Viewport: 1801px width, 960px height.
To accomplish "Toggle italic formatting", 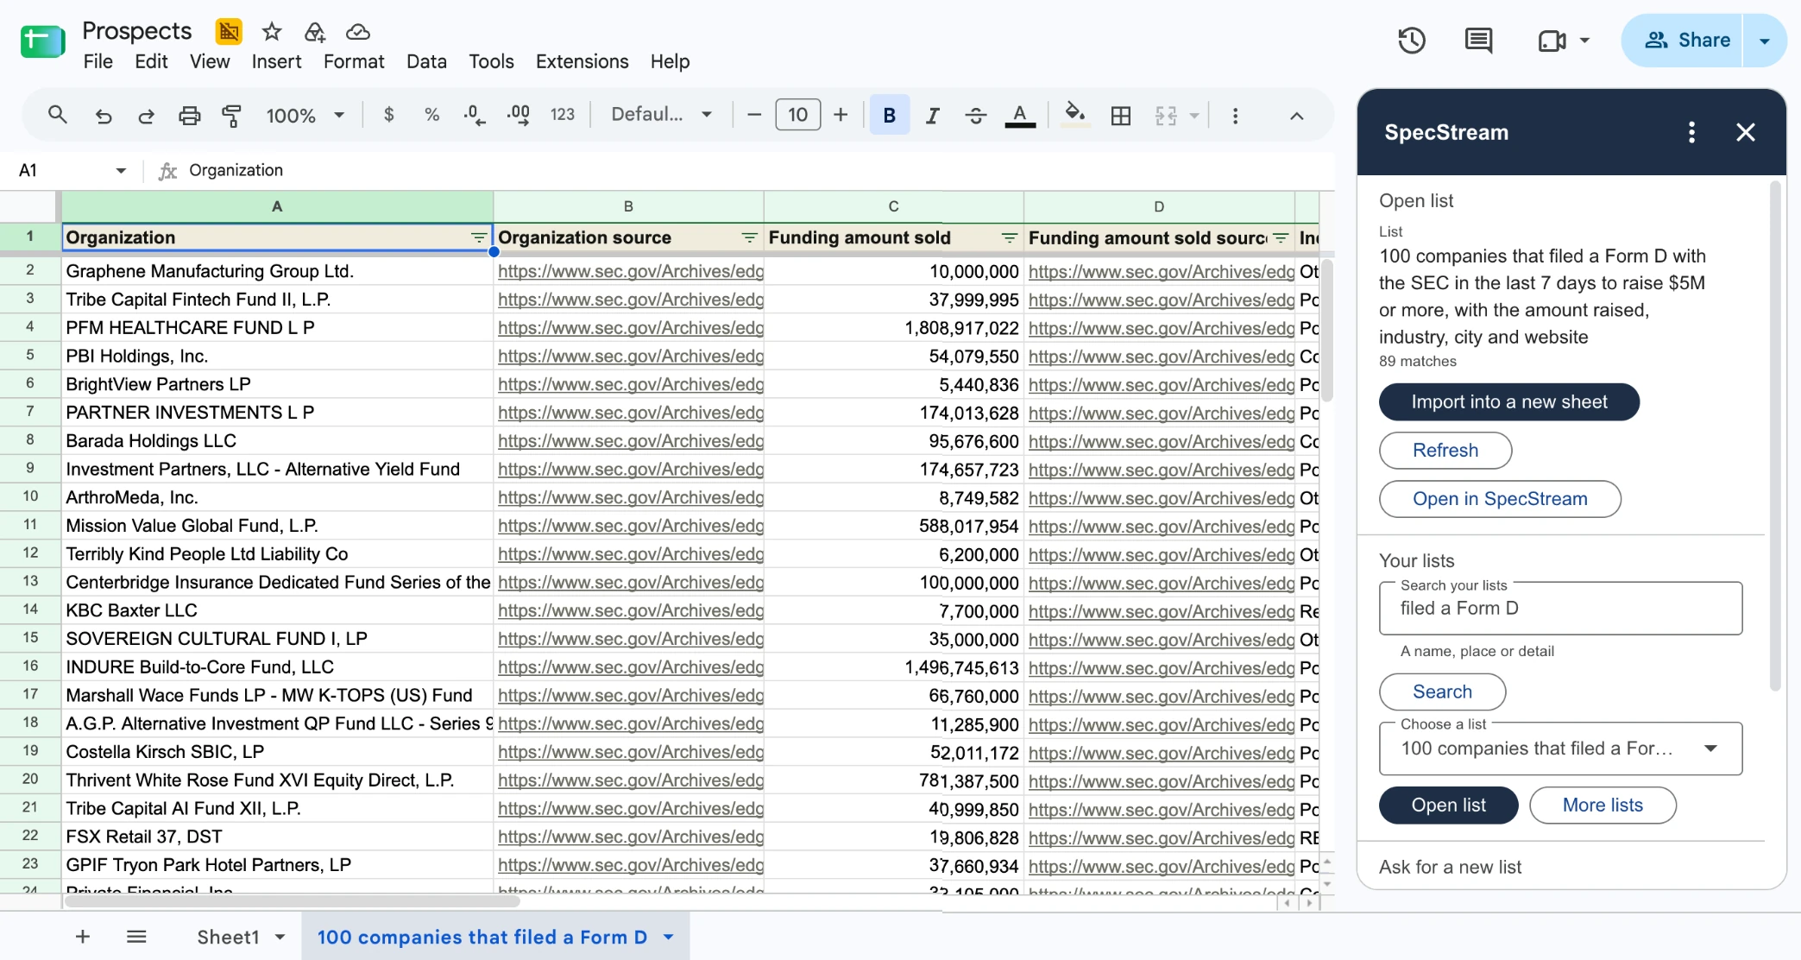I will click(x=932, y=115).
